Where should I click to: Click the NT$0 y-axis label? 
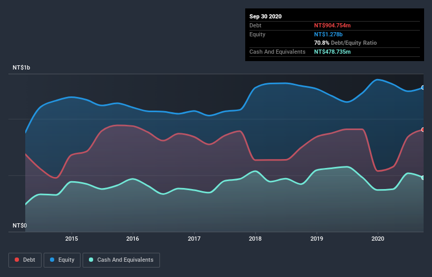click(20, 225)
